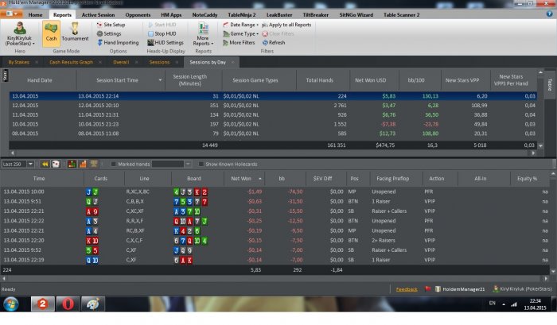Open the Opponents ribbon tab
557x325 pixels.
tap(138, 15)
